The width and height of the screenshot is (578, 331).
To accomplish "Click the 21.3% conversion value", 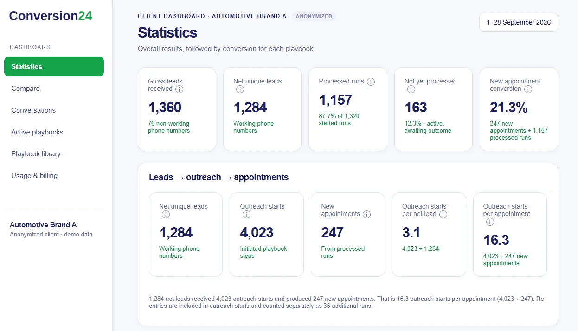I will (509, 108).
